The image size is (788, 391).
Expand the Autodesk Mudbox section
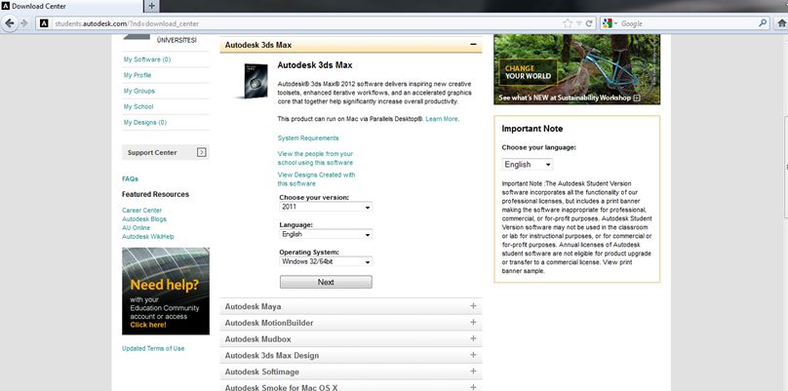[x=473, y=338]
